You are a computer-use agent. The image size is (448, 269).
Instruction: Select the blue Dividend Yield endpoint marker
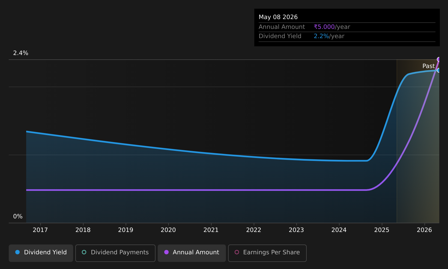439,70
